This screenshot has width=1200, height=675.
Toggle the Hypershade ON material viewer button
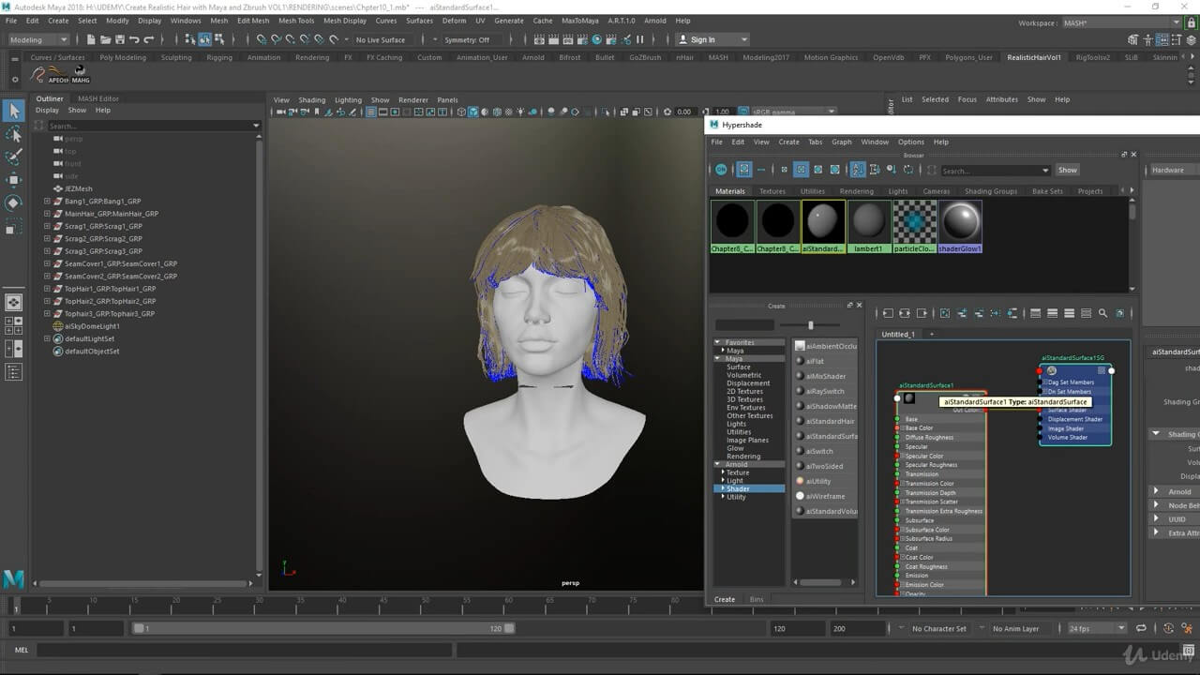(721, 170)
